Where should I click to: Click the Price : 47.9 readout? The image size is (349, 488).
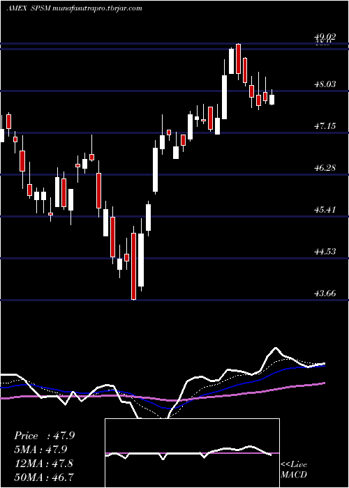(x=44, y=436)
